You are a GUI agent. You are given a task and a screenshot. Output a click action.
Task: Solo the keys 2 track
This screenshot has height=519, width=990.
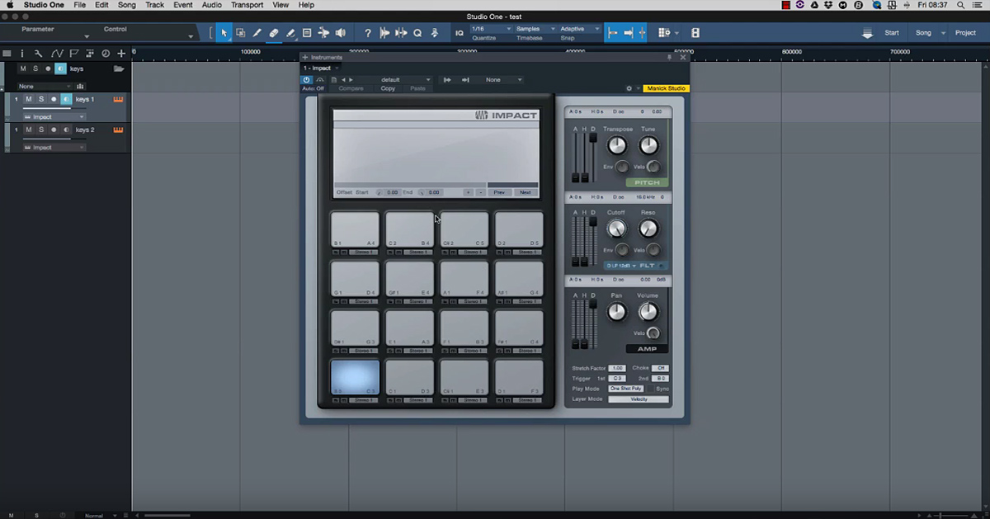40,130
